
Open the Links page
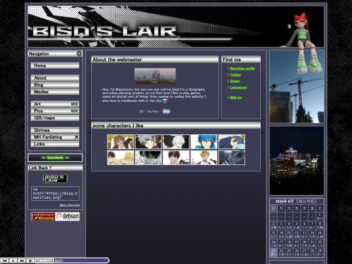(x=55, y=144)
